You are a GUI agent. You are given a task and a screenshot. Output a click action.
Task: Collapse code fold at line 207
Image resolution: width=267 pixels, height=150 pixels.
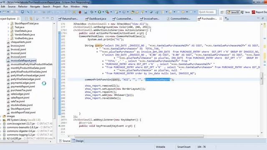pos(66,120)
